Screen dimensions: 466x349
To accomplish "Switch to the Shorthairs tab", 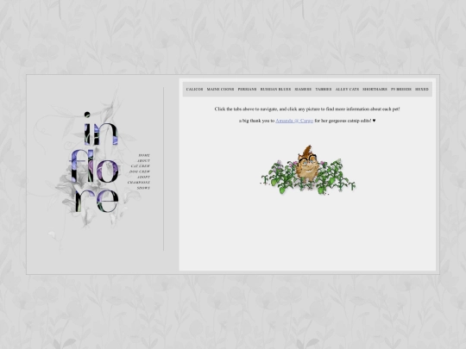I will pos(375,90).
